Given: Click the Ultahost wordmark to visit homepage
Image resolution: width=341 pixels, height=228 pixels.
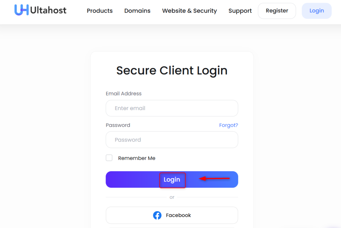Looking at the screenshot, I should coord(48,10).
